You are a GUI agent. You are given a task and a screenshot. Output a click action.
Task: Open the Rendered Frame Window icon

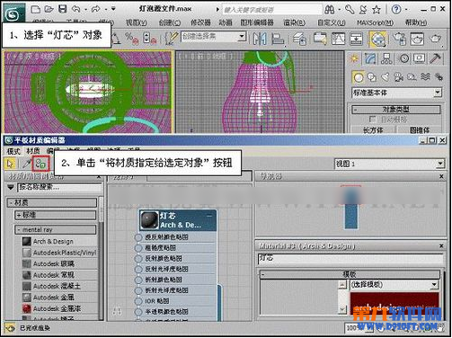coord(417,39)
